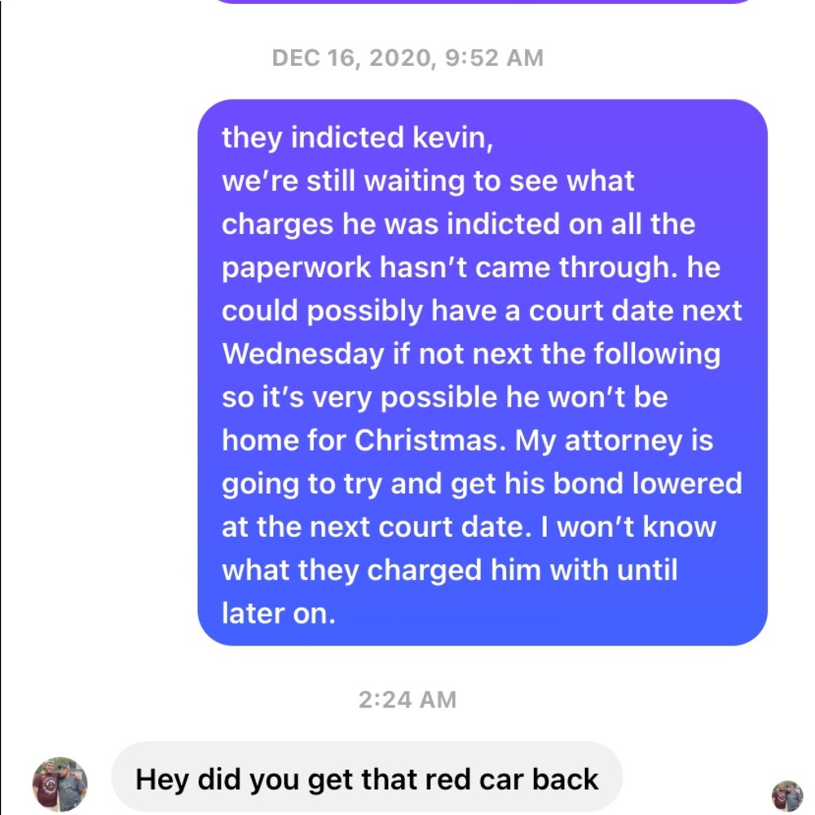
Task: Click the word "paperwork" in the purple message
Action: point(297,268)
